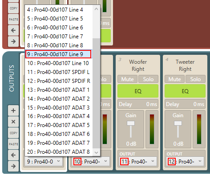Choose 13 : Pro40-00d107 ADAT 1 from list
210x176 pixels.
coord(59,90)
